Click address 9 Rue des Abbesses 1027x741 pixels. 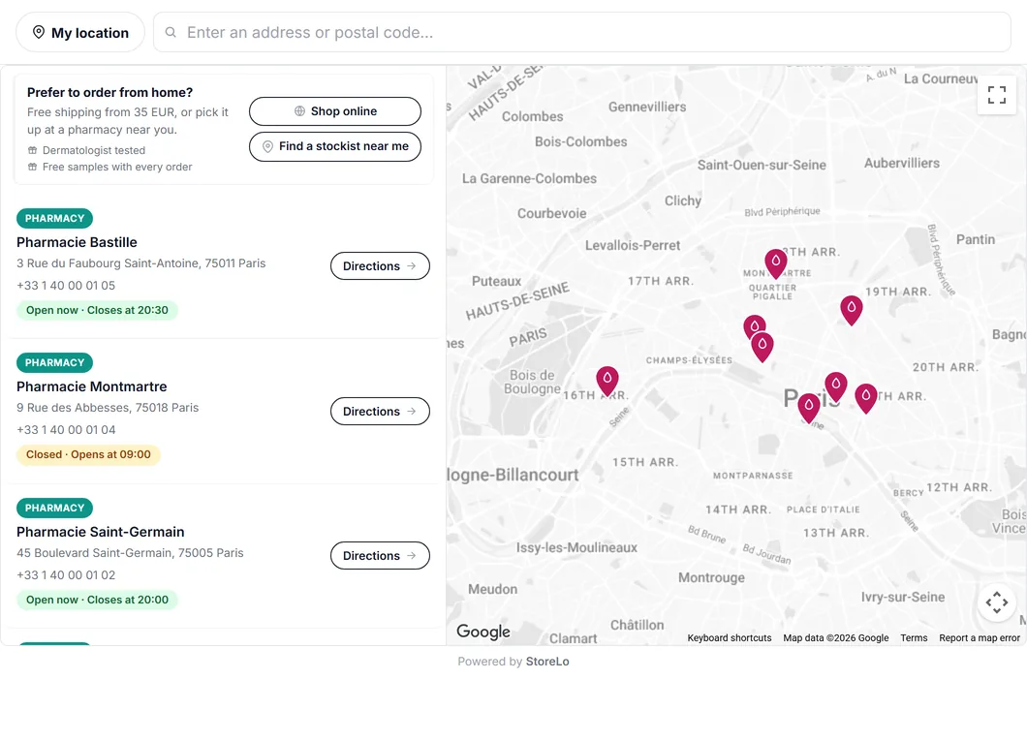coord(108,408)
